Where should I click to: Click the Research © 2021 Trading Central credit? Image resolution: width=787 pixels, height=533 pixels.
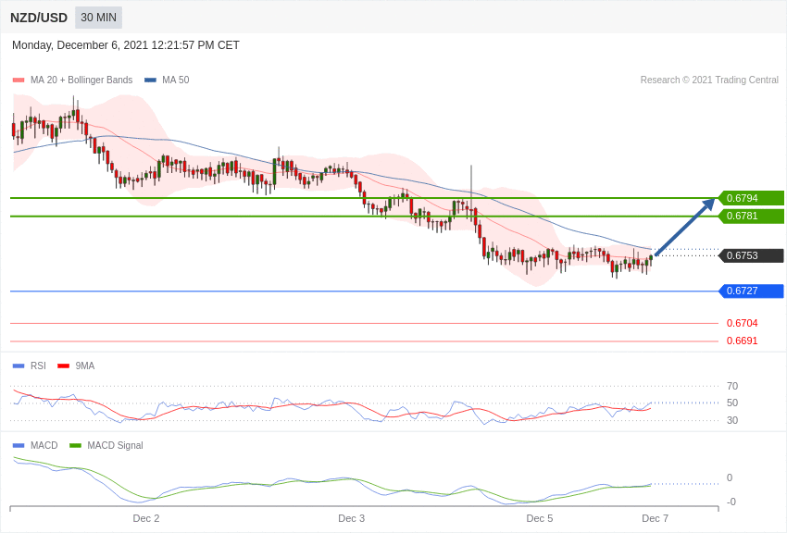[x=709, y=80]
